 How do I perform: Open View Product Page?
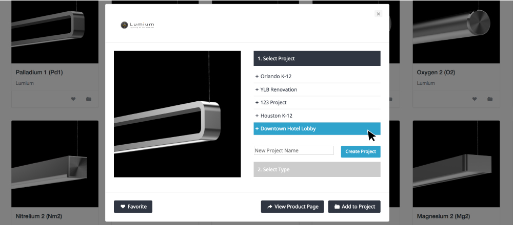(292, 207)
